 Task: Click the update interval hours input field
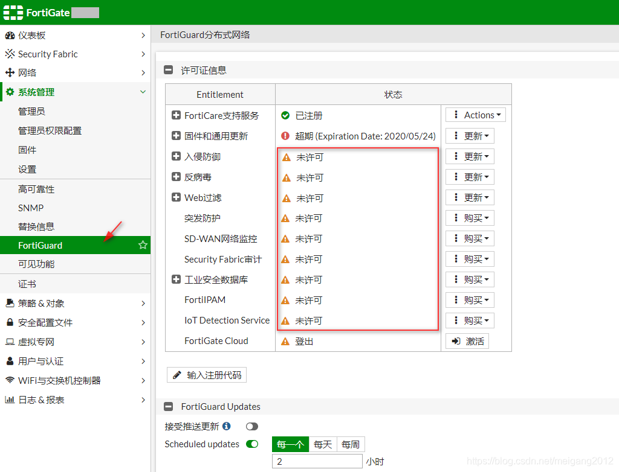317,461
